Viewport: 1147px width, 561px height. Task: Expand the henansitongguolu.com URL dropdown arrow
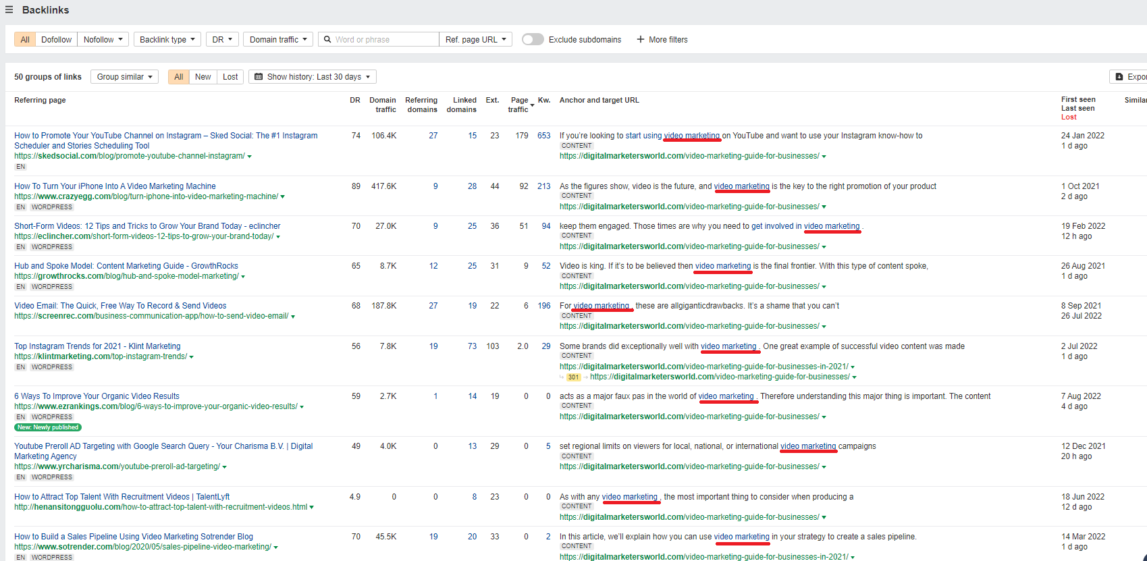(311, 508)
